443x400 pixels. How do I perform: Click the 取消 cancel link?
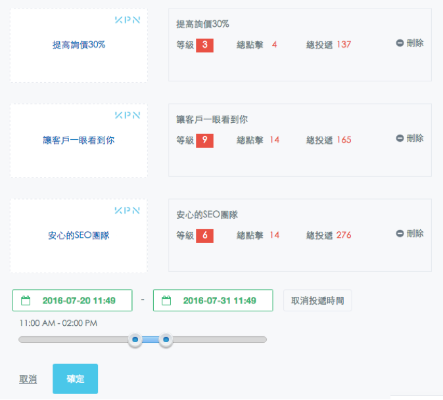click(x=28, y=380)
